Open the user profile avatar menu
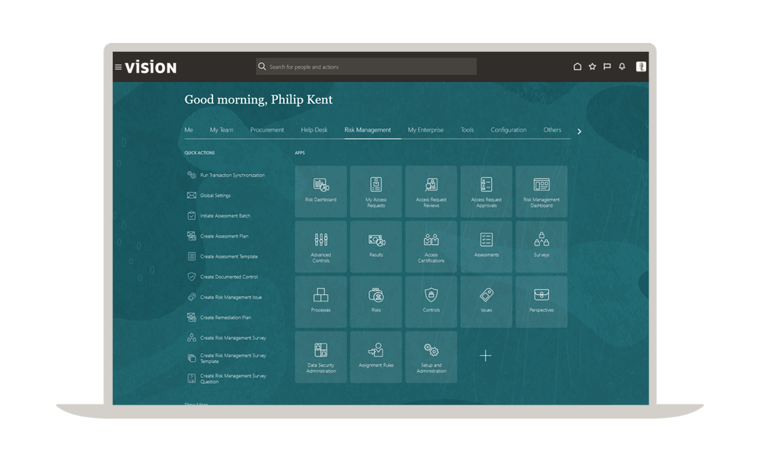This screenshot has height=475, width=760. tap(641, 67)
